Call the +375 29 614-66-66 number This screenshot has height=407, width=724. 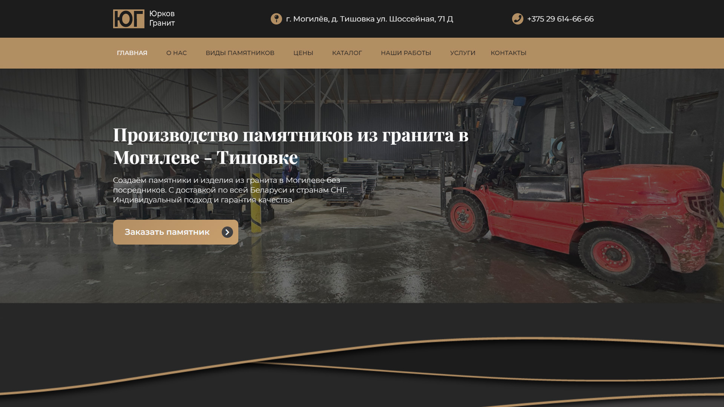560,19
